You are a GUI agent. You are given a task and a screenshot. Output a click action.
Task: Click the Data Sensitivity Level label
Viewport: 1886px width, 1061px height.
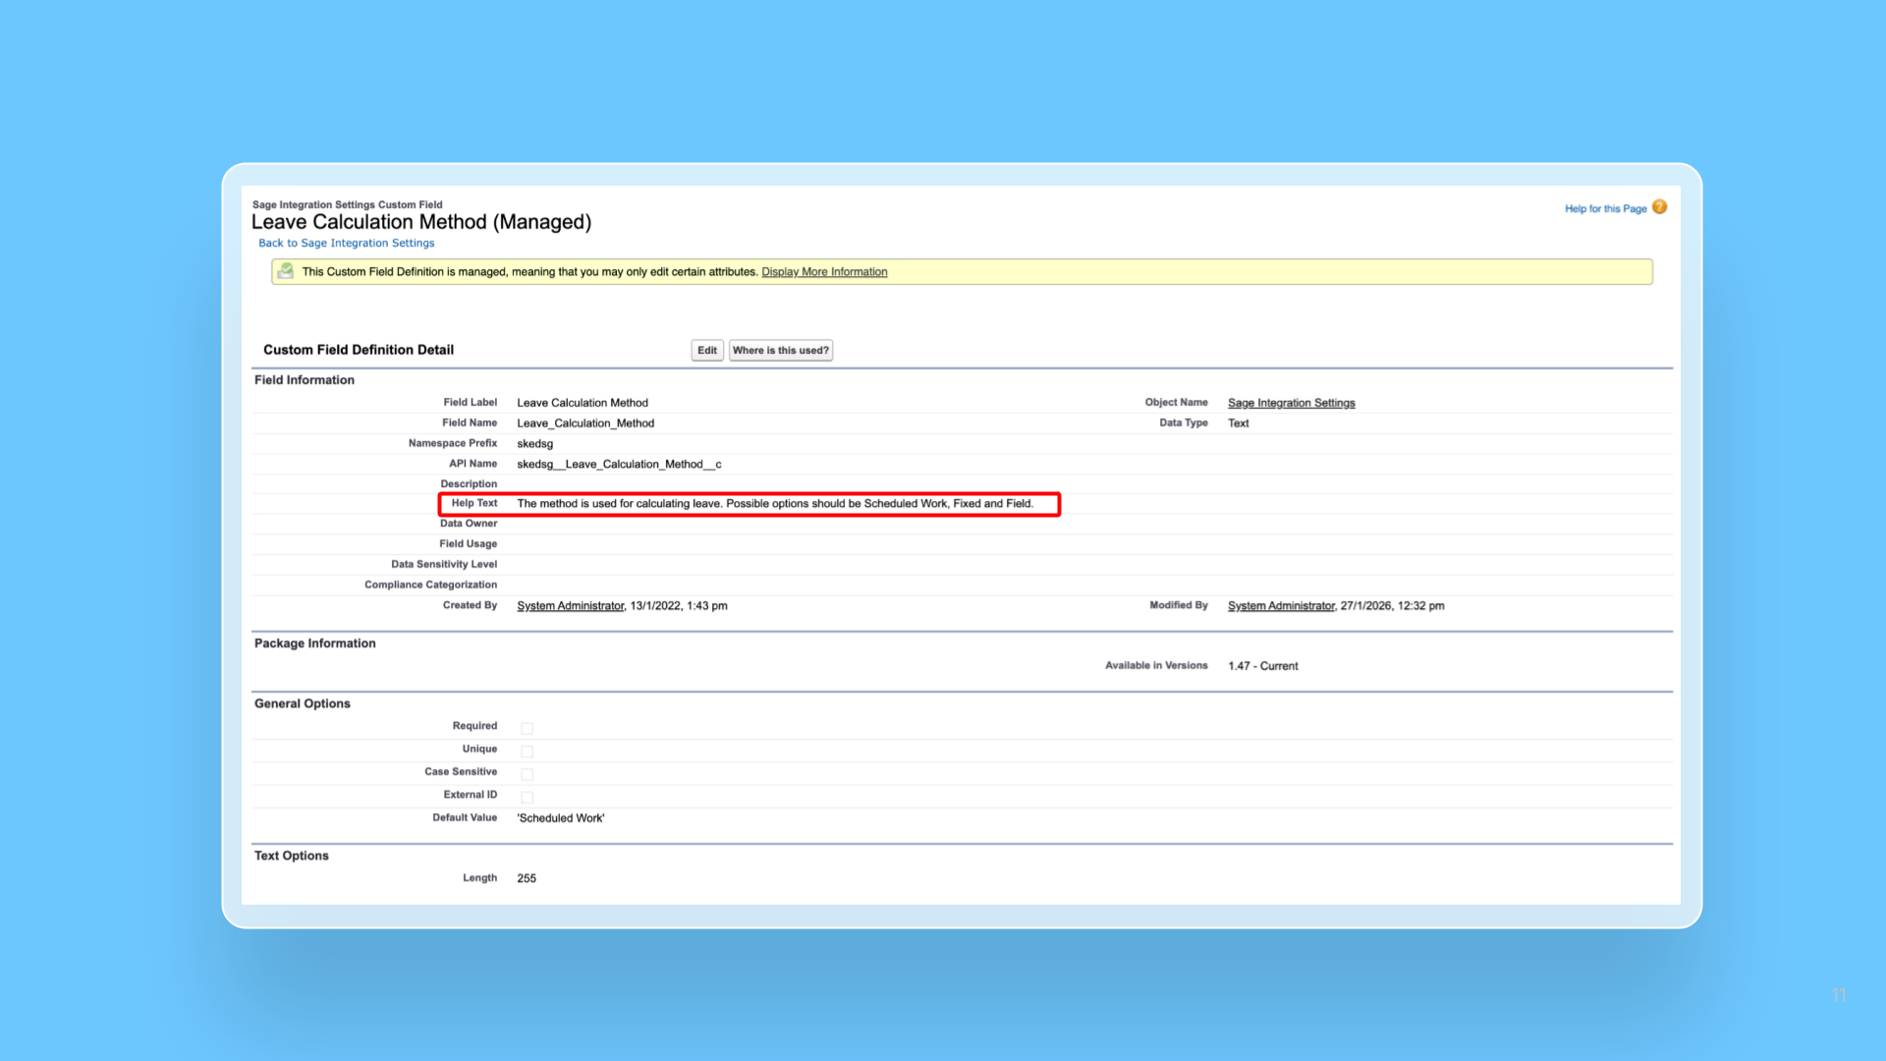pyautogui.click(x=444, y=565)
